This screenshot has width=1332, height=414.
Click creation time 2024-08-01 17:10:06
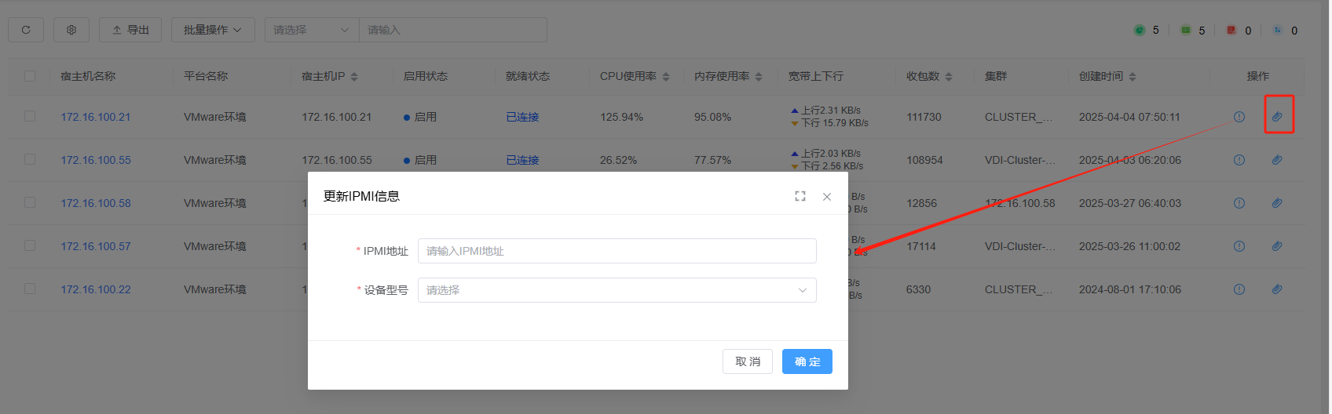1129,289
